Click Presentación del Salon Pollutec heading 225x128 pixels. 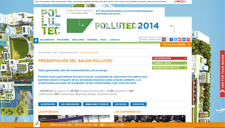click(x=76, y=61)
